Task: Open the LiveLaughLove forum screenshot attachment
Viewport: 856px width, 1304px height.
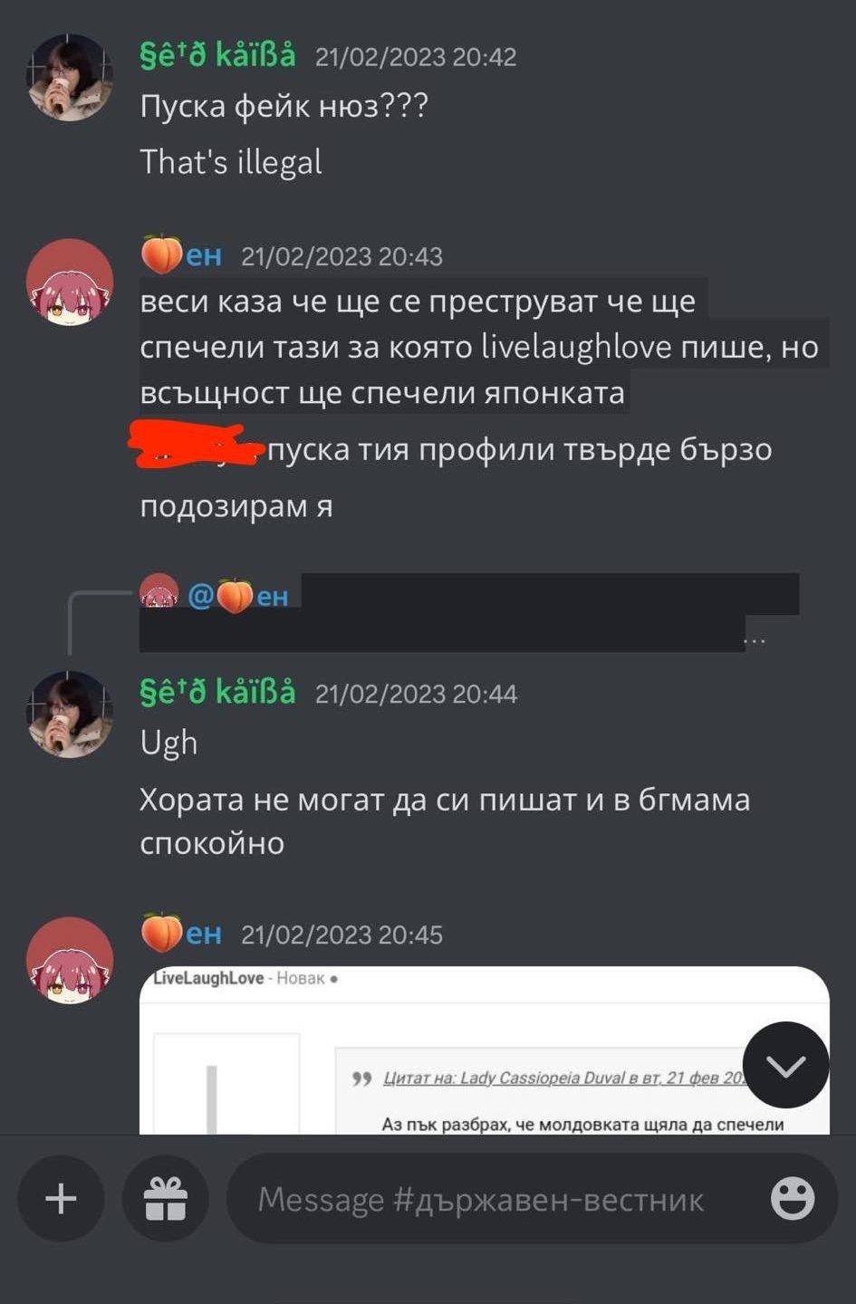Action: pos(484,1050)
